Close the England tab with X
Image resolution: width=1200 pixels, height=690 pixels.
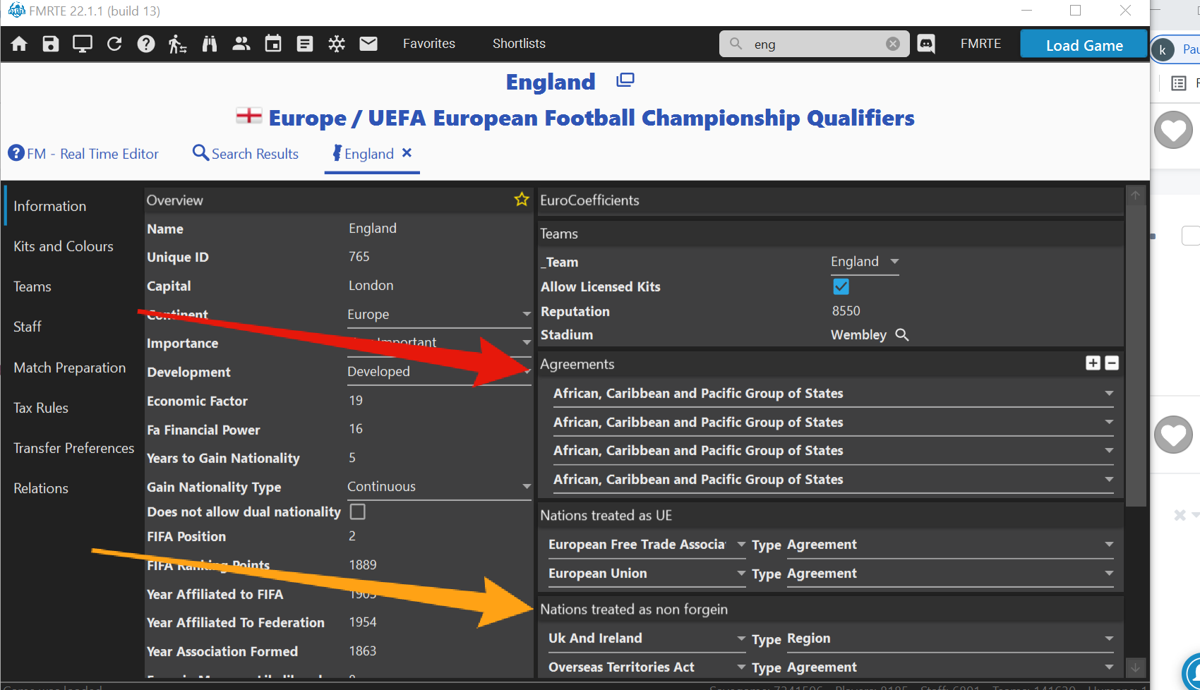pos(407,152)
